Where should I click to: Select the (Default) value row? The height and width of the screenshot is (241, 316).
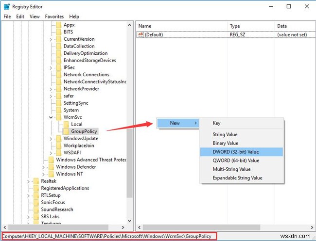click(226, 34)
